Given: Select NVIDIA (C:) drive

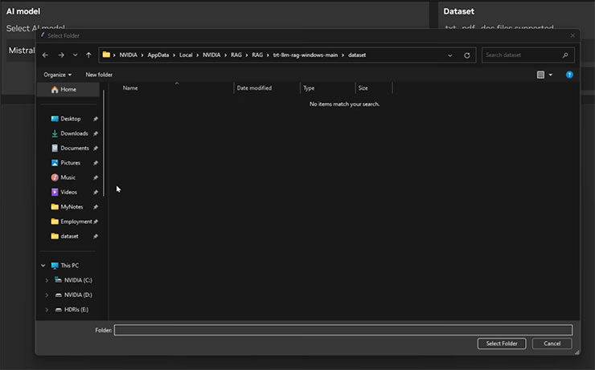Looking at the screenshot, I should point(78,280).
